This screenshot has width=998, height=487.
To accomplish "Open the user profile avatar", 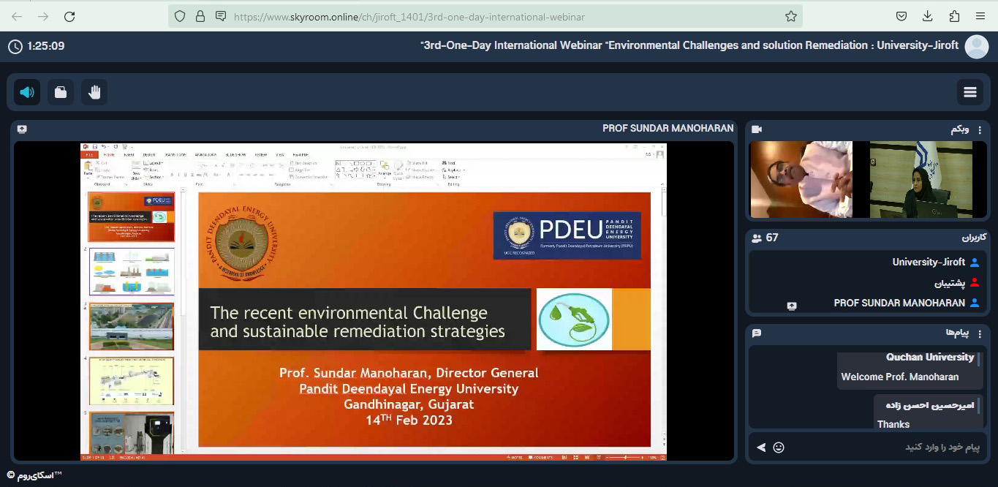I will pyautogui.click(x=977, y=46).
